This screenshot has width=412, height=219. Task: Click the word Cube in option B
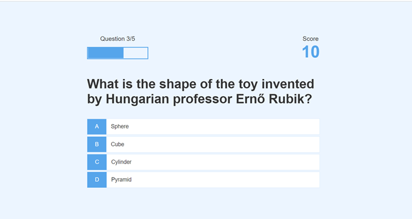click(117, 144)
